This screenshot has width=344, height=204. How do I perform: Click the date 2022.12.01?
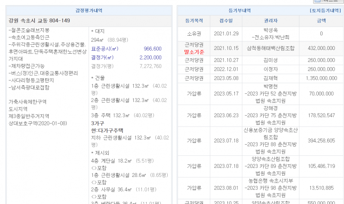(x=226, y=69)
